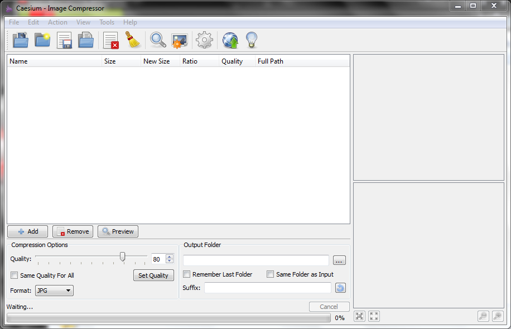Image resolution: width=511 pixels, height=329 pixels.
Task: Click the Add Pictures toolbar icon
Action: click(x=21, y=40)
